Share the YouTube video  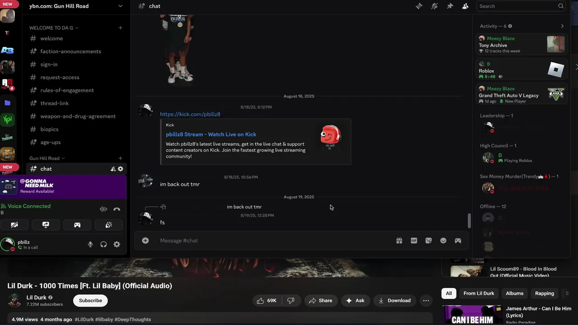(321, 301)
